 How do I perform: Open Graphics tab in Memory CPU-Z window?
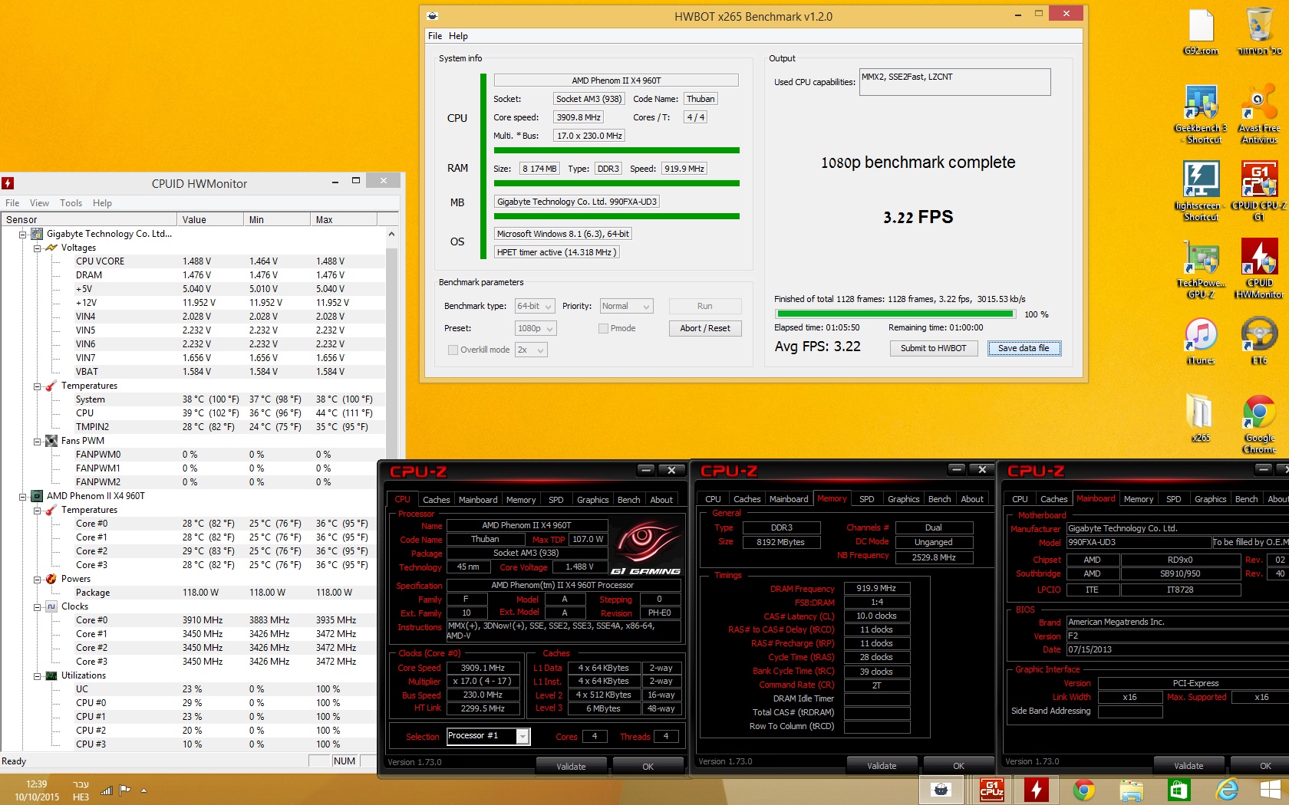coord(903,499)
